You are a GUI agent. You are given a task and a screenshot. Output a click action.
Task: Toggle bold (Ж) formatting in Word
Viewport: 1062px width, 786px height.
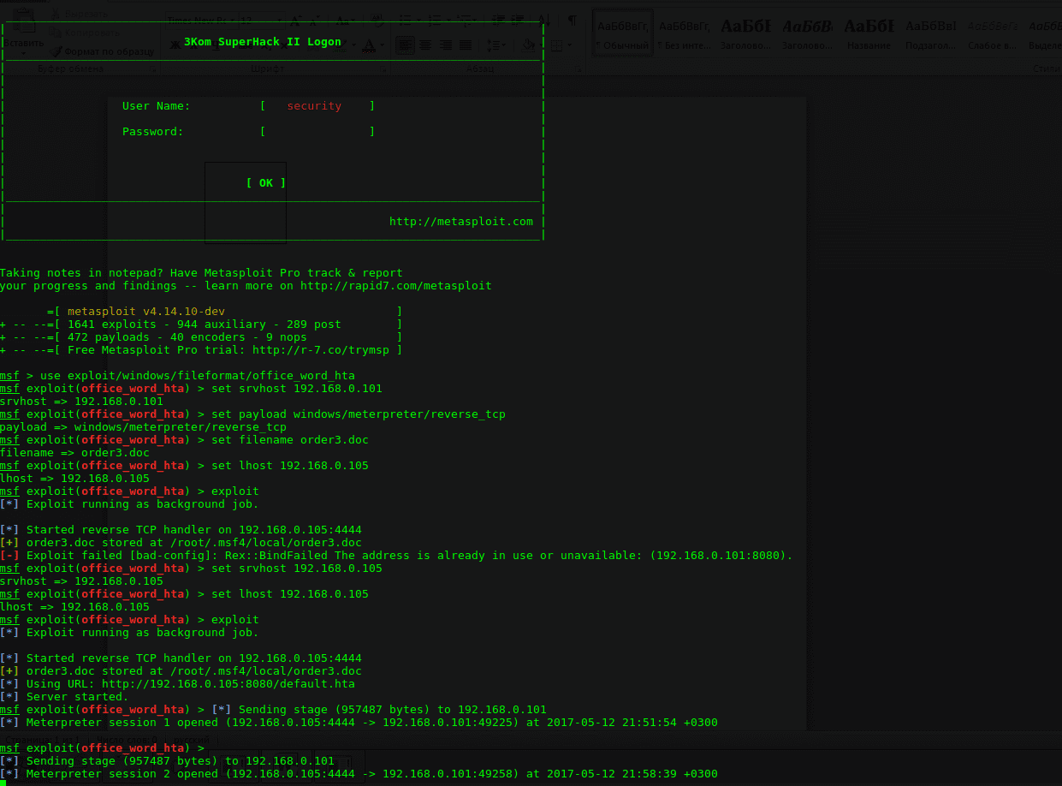(174, 45)
